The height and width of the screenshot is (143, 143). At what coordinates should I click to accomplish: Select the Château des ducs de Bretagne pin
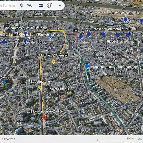[x=25, y=34]
